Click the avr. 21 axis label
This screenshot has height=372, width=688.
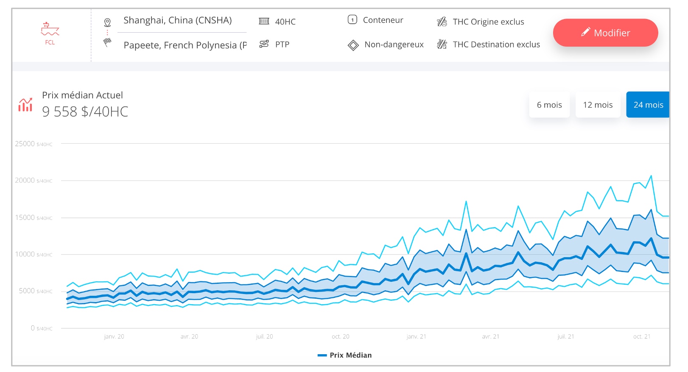(x=491, y=336)
